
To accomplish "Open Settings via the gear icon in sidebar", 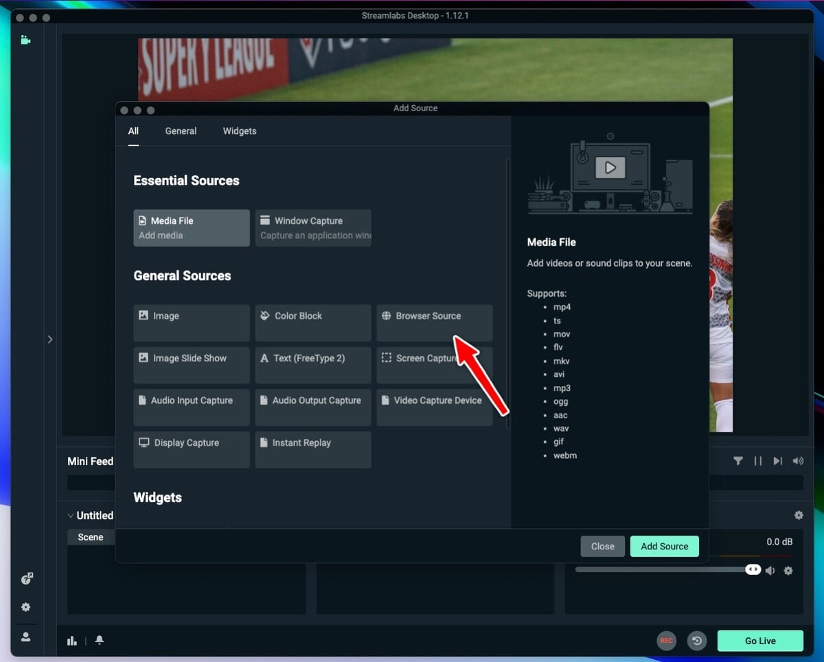I will tap(25, 607).
